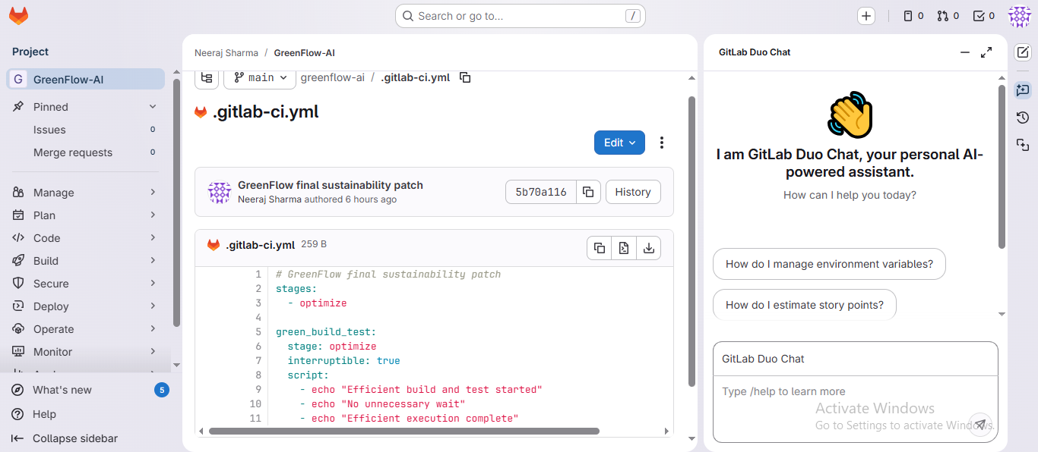The width and height of the screenshot is (1038, 452).
Task: Send the Duo Chat message
Action: (x=981, y=425)
